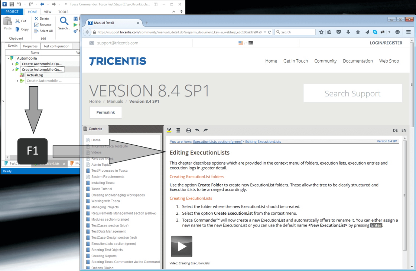Print the manual topic with the printer icon
This screenshot has width=416, height=271.
(x=188, y=130)
